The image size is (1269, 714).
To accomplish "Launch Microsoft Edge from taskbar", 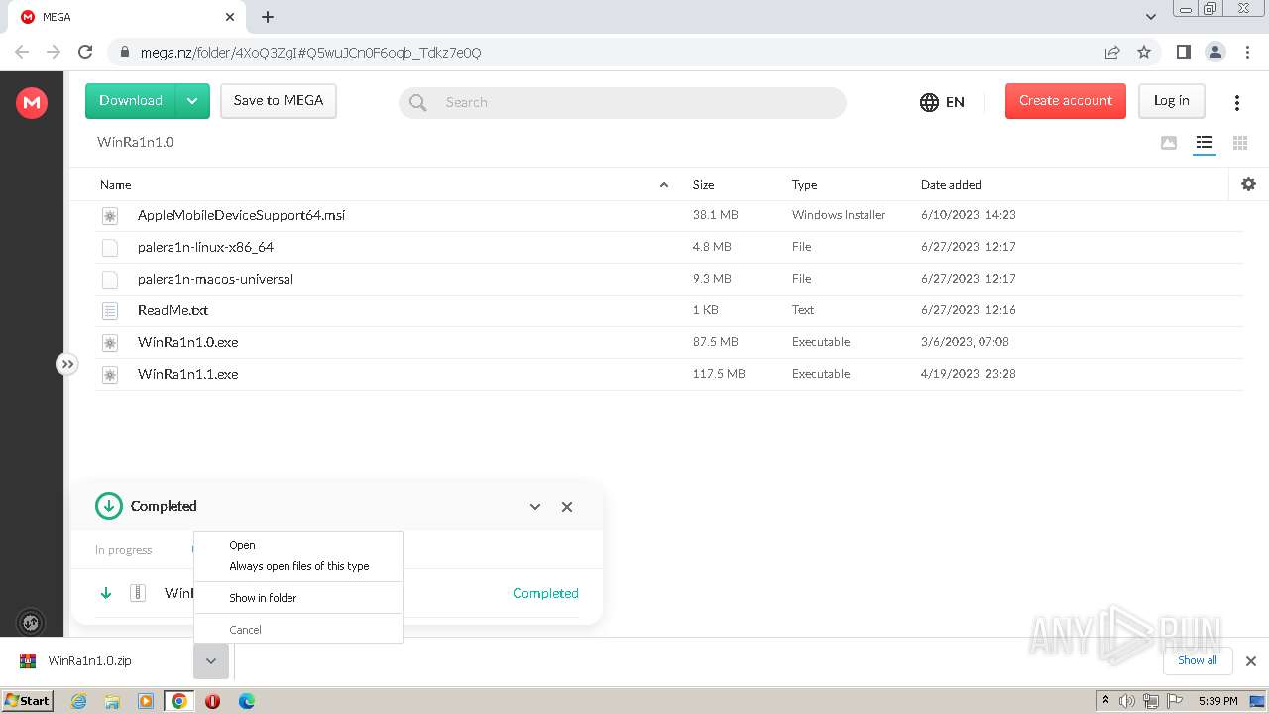I will 247,701.
